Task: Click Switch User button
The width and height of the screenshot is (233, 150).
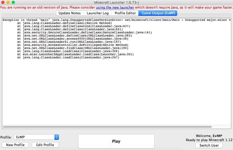Action: [x=209, y=145]
